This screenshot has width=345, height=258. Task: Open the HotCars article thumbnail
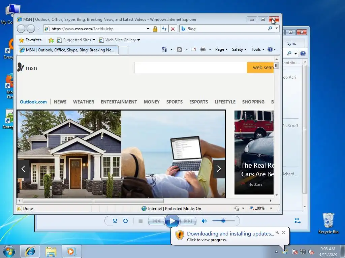pos(254,153)
